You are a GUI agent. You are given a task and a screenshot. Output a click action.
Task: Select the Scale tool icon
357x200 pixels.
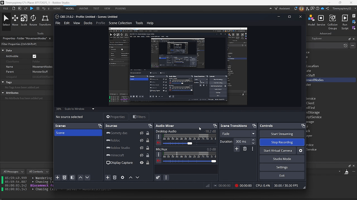click(24, 18)
